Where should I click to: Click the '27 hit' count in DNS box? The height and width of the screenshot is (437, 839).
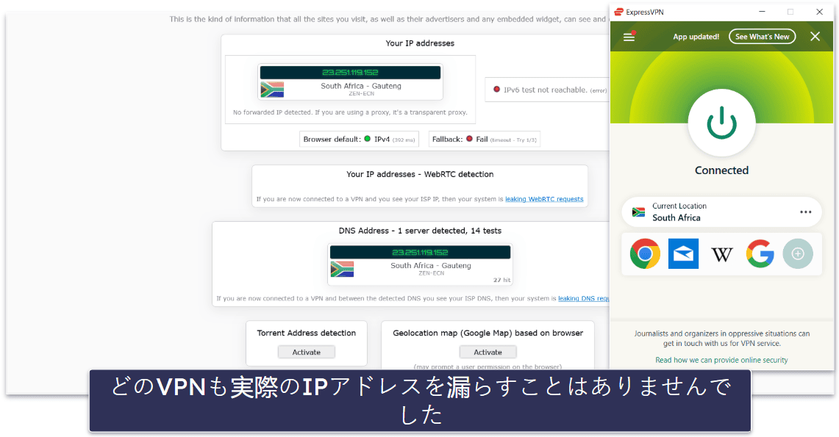pos(502,280)
